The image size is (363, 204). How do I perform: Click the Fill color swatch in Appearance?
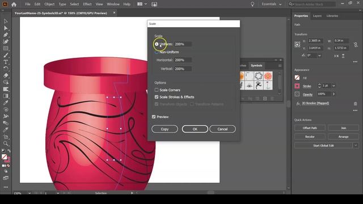(x=297, y=78)
